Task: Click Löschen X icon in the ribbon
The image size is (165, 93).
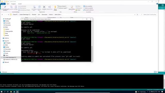Action: tap(44, 7)
